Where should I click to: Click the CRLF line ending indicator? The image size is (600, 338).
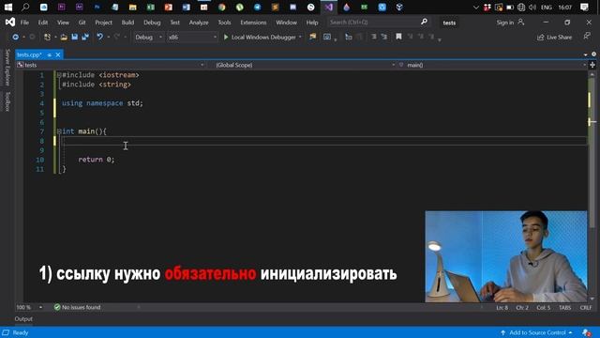click(585, 308)
